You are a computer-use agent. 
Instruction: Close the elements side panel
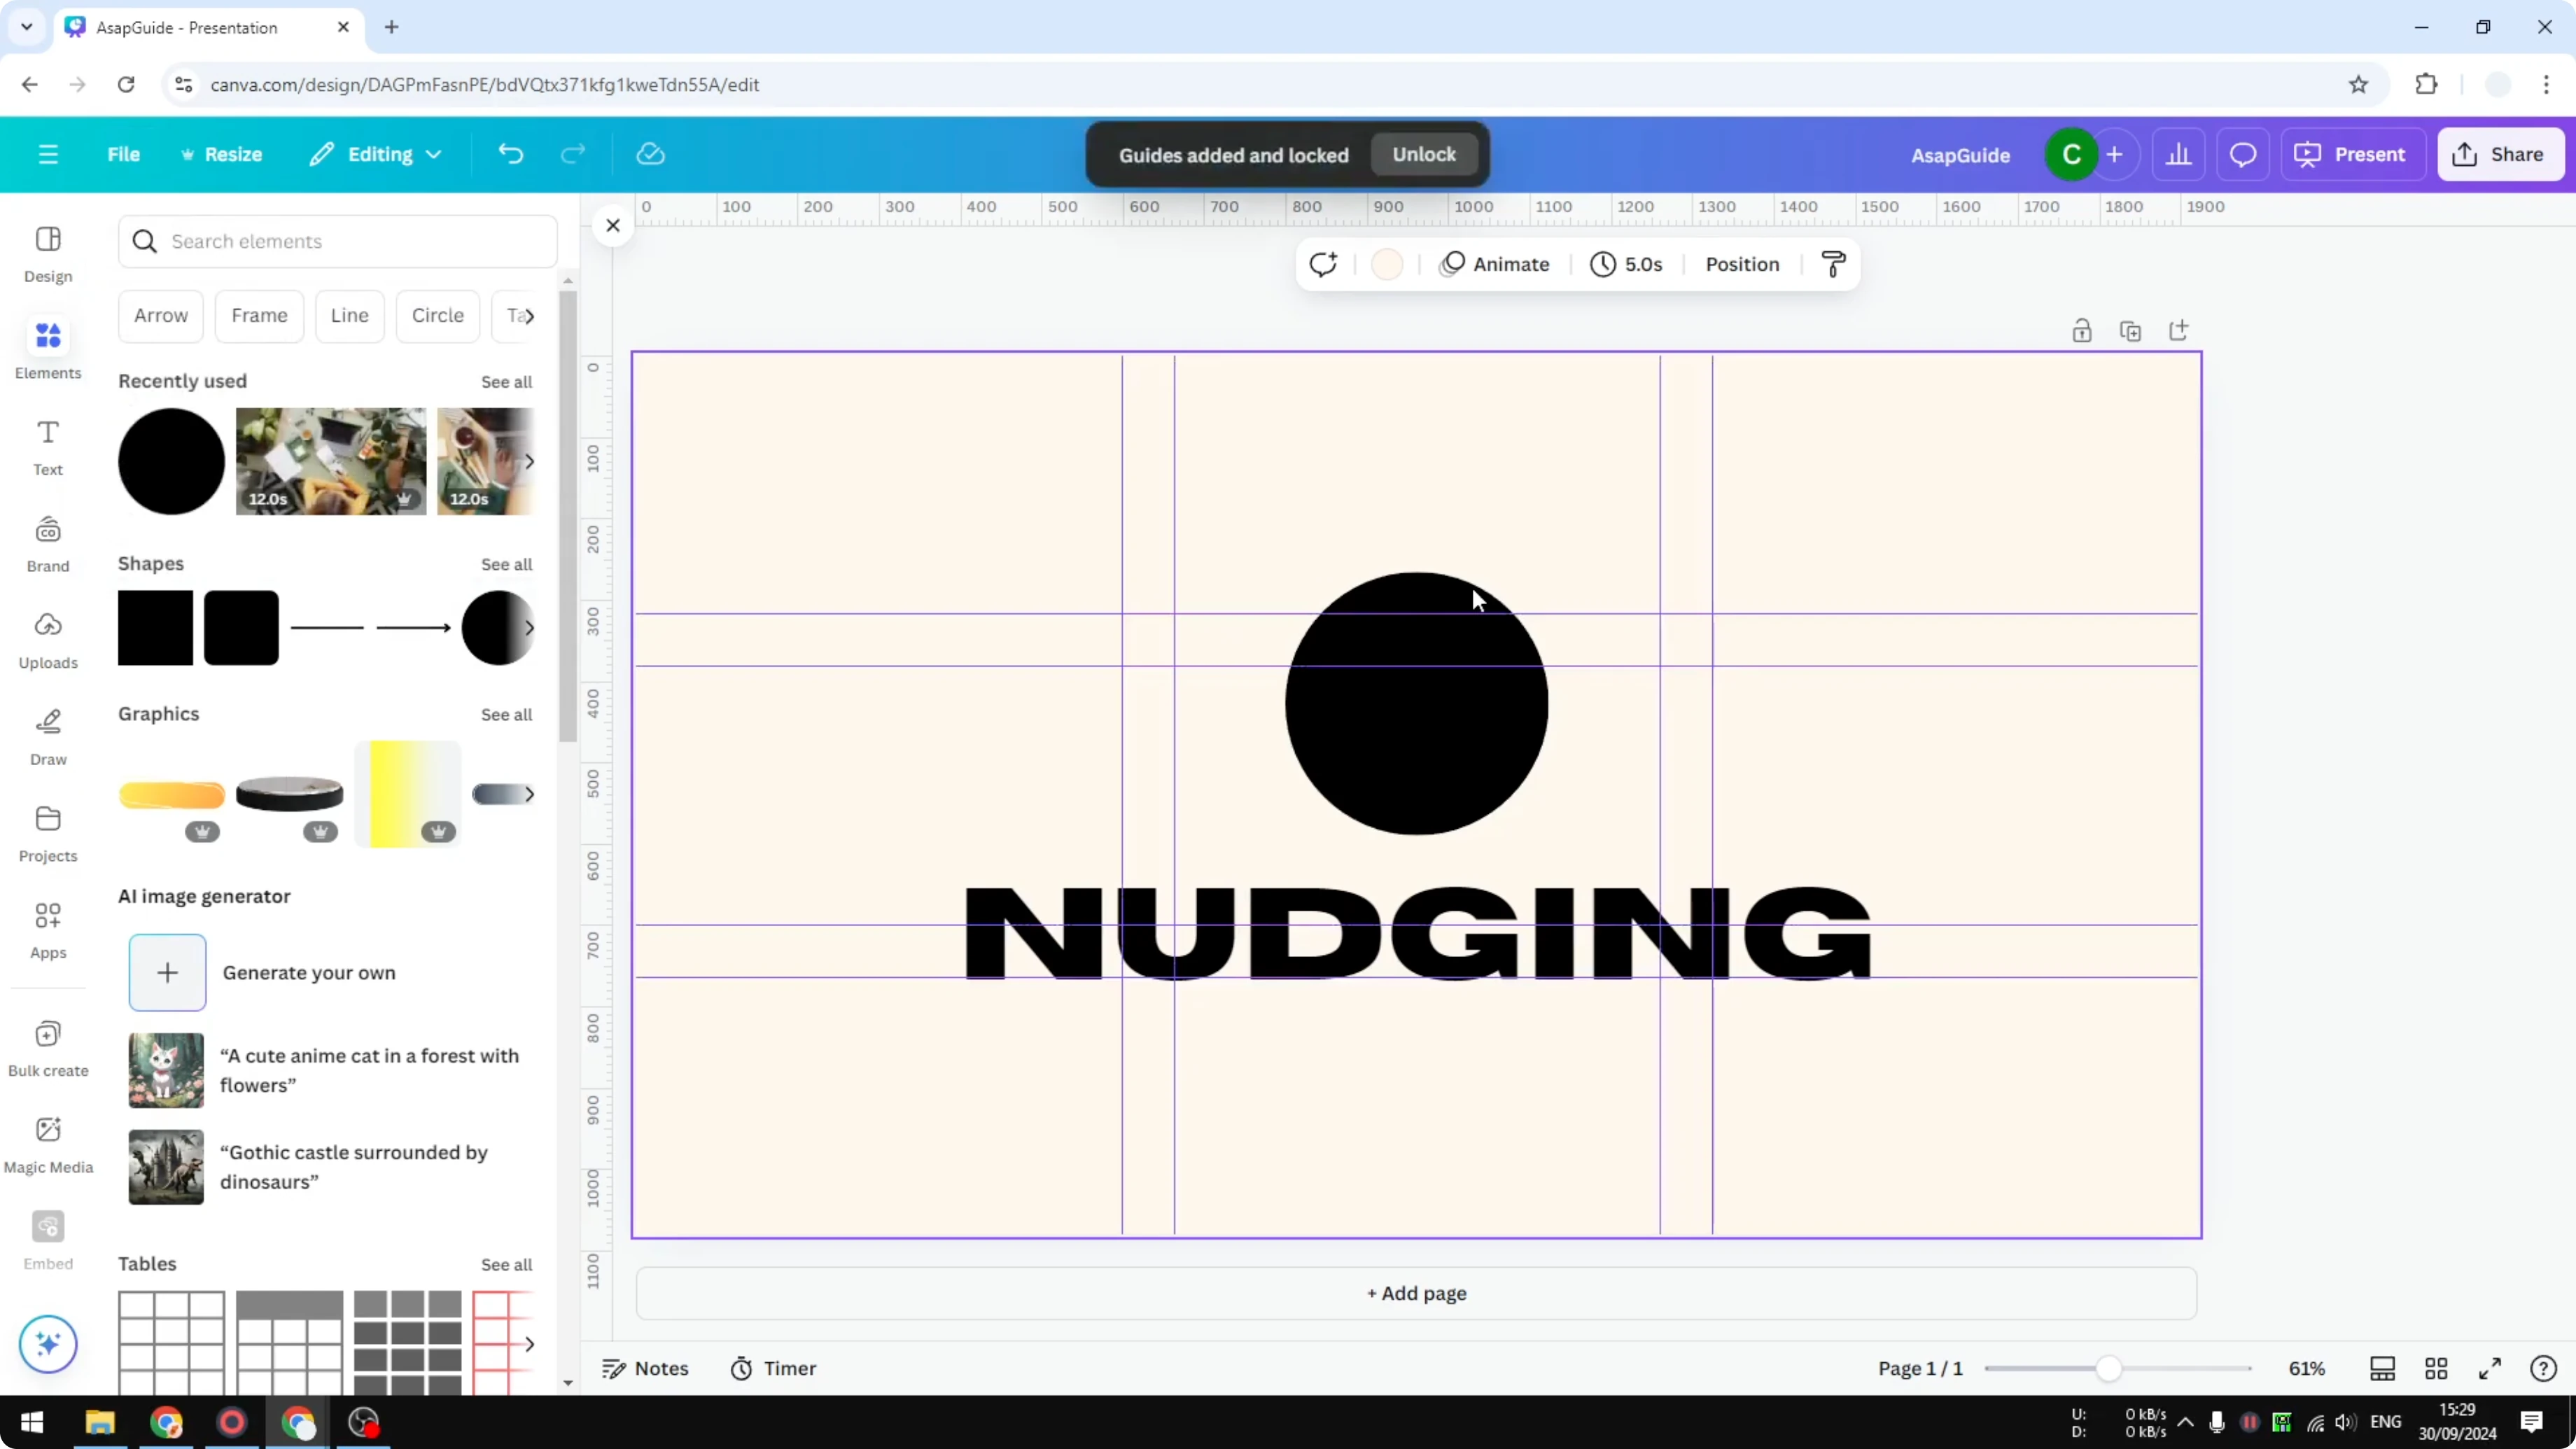(613, 226)
